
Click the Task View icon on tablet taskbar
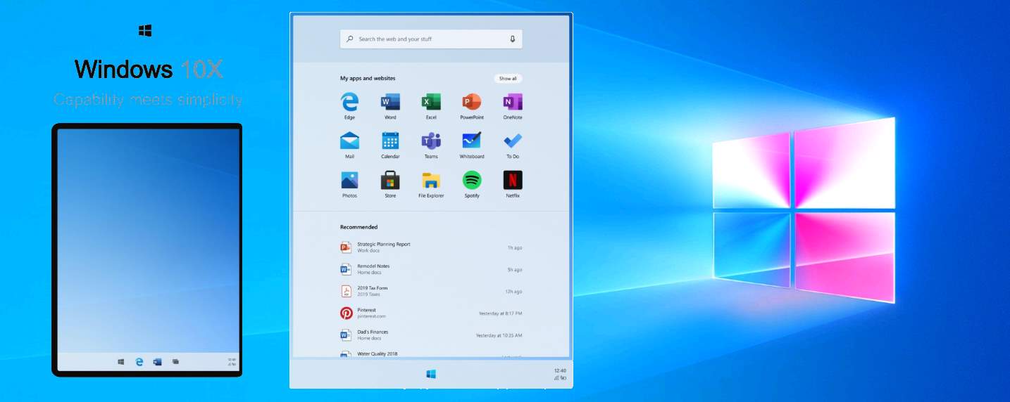(x=175, y=361)
